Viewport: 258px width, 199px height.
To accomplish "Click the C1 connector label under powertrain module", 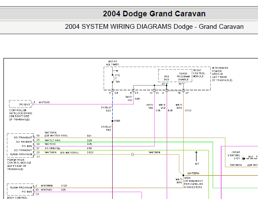I will click(38, 157).
